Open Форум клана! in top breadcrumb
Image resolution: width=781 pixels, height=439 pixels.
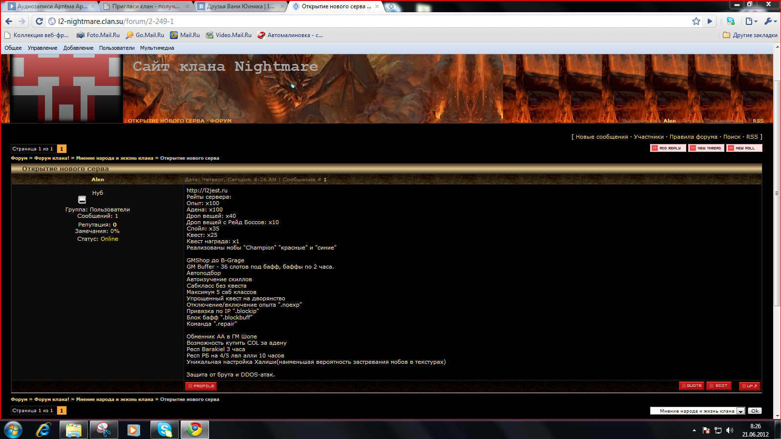click(x=52, y=158)
